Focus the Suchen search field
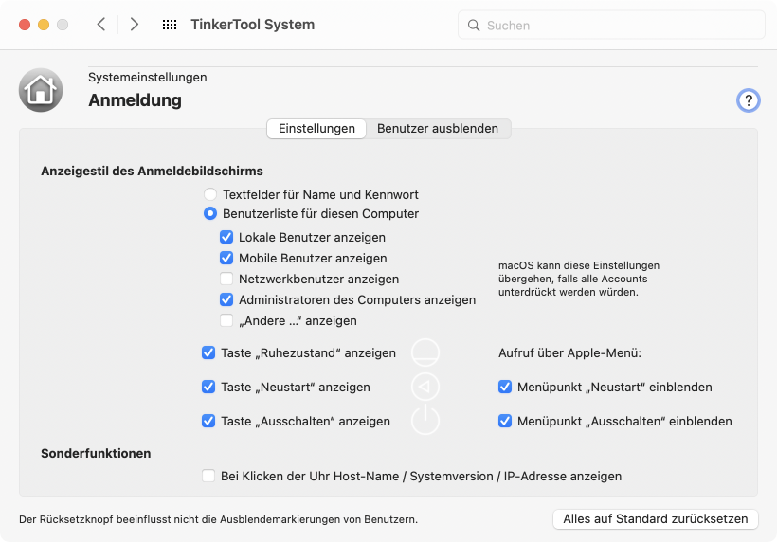Viewport: 777px width, 542px height. click(611, 26)
